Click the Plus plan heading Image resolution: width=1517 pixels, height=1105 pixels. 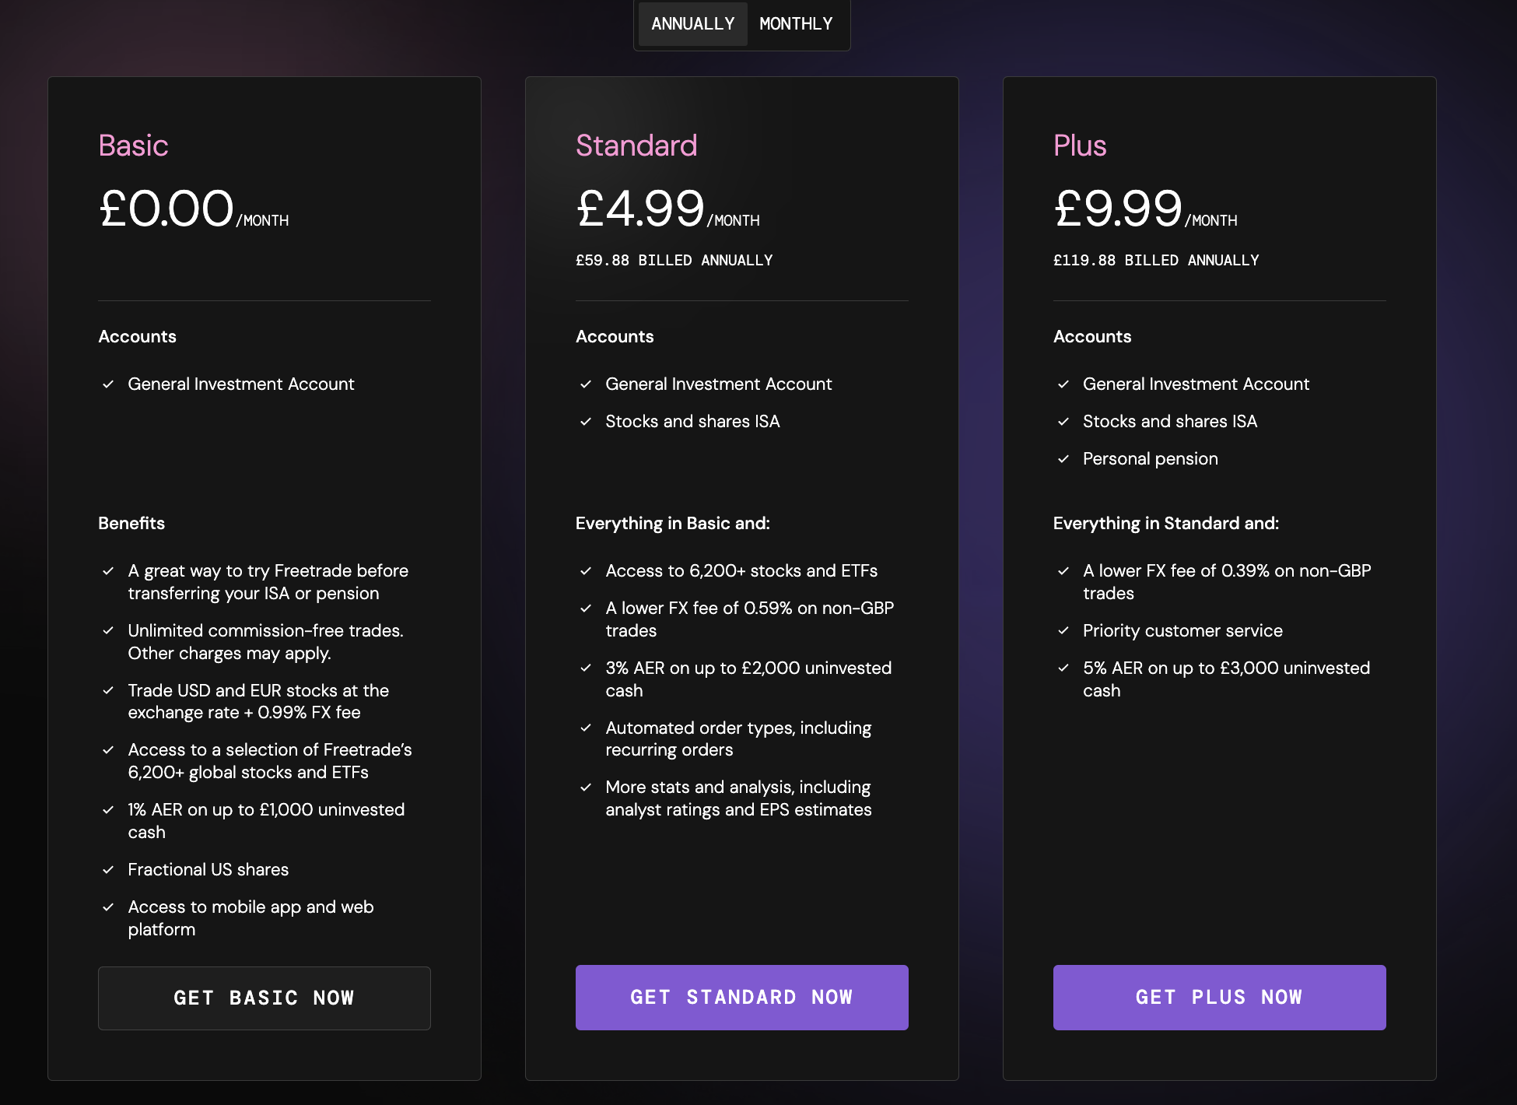(1080, 146)
